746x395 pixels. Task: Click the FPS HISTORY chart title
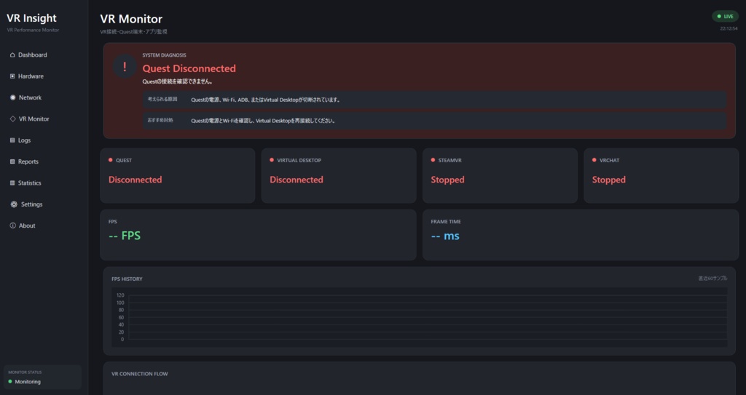tap(127, 279)
